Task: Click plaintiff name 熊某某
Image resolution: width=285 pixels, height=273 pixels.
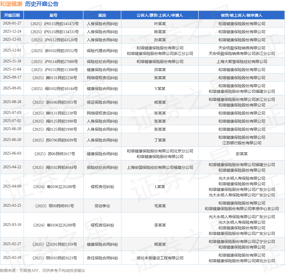Action: click(160, 102)
